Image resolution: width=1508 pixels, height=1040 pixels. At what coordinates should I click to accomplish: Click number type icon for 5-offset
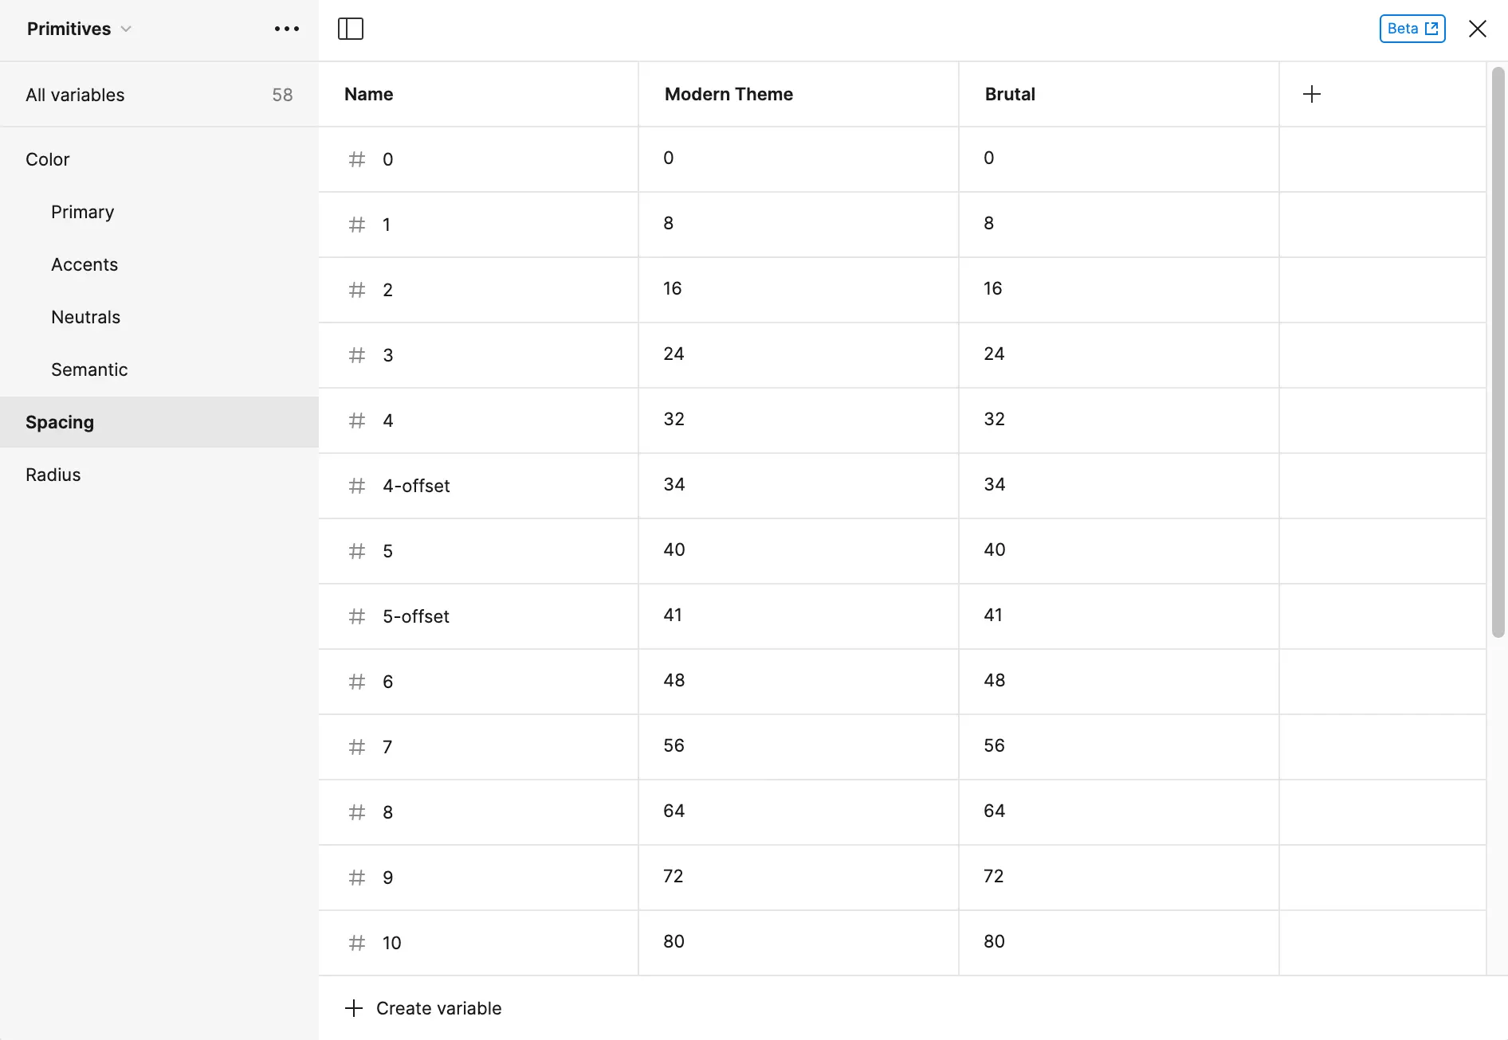pyautogui.click(x=357, y=616)
